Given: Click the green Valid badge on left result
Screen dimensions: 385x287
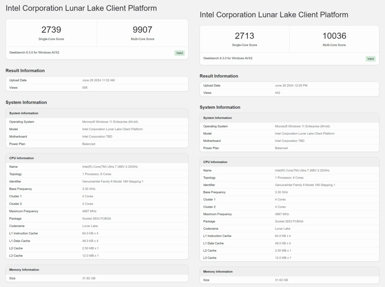Looking at the screenshot, I should [x=179, y=53].
